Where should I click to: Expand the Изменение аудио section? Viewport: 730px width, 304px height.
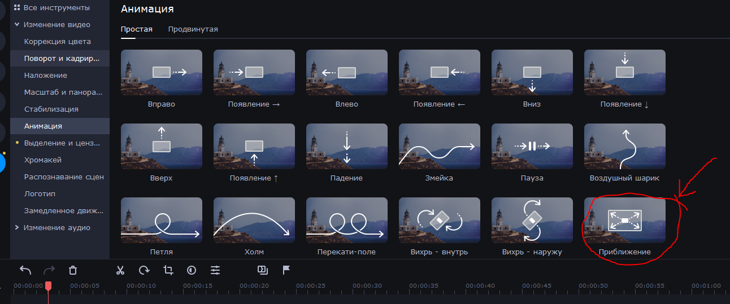(17, 228)
